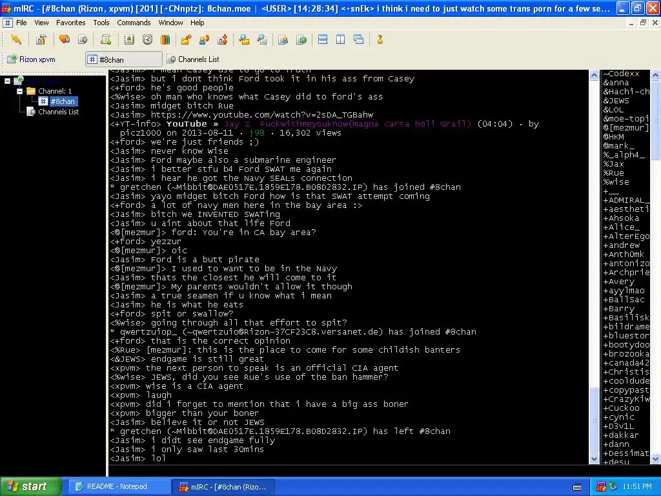Click the nicklist scrollbar thumb
Viewport: 661px width, 496px height.
(656, 120)
